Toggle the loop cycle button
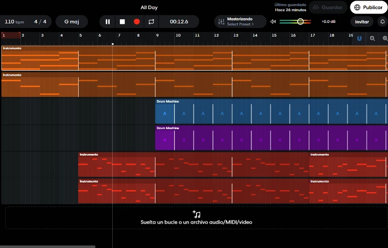The height and width of the screenshot is (248, 388). point(151,22)
